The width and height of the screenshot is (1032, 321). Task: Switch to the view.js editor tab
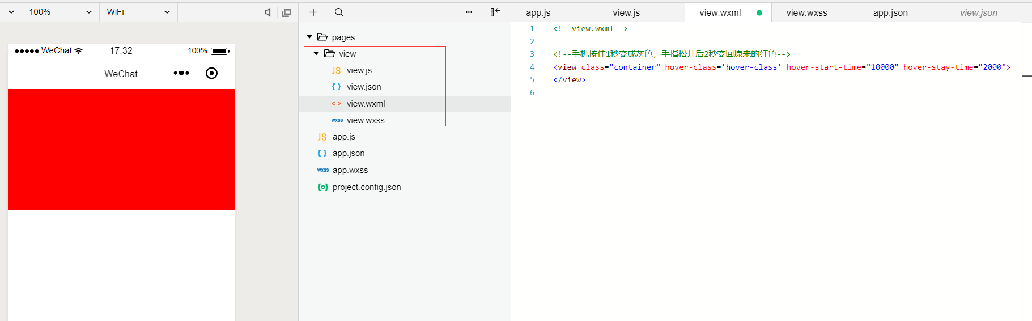tap(626, 12)
